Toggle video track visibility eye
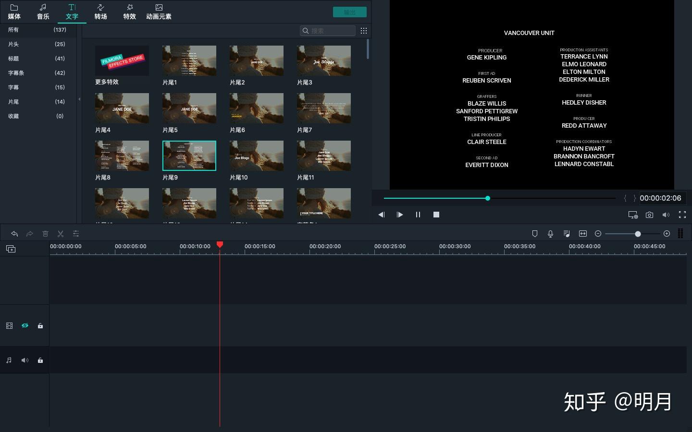The height and width of the screenshot is (432, 692). (x=25, y=325)
